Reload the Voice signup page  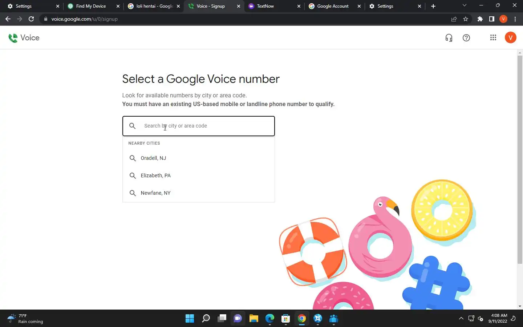coord(31,19)
